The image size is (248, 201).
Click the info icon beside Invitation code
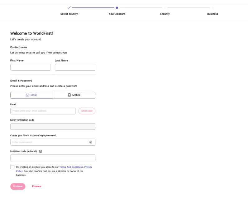tap(41, 151)
